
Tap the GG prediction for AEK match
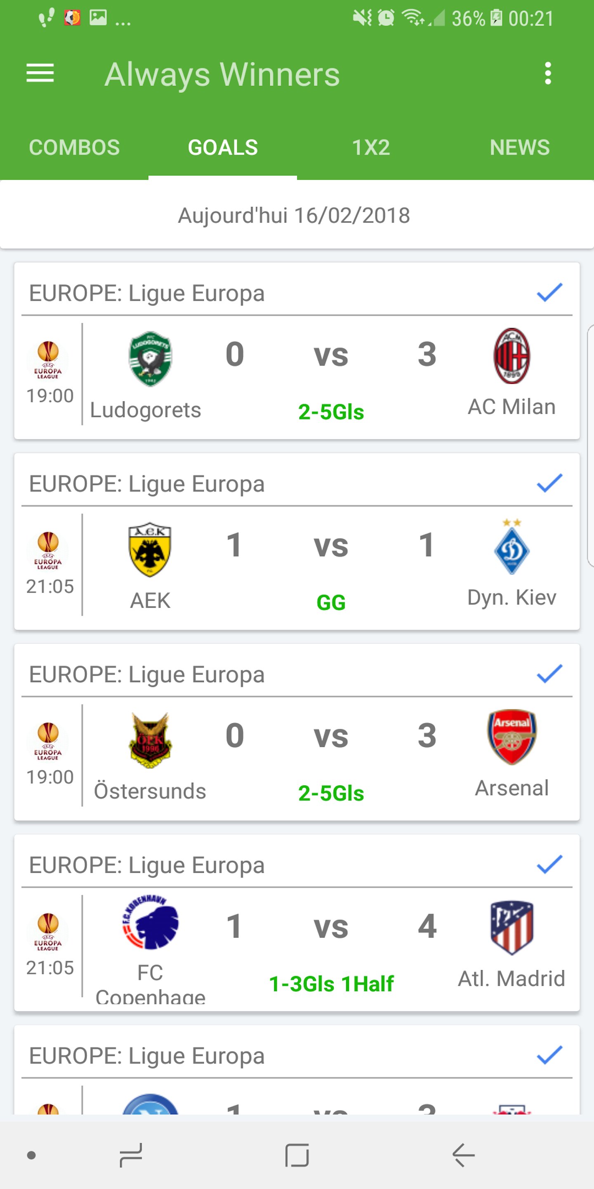331,602
